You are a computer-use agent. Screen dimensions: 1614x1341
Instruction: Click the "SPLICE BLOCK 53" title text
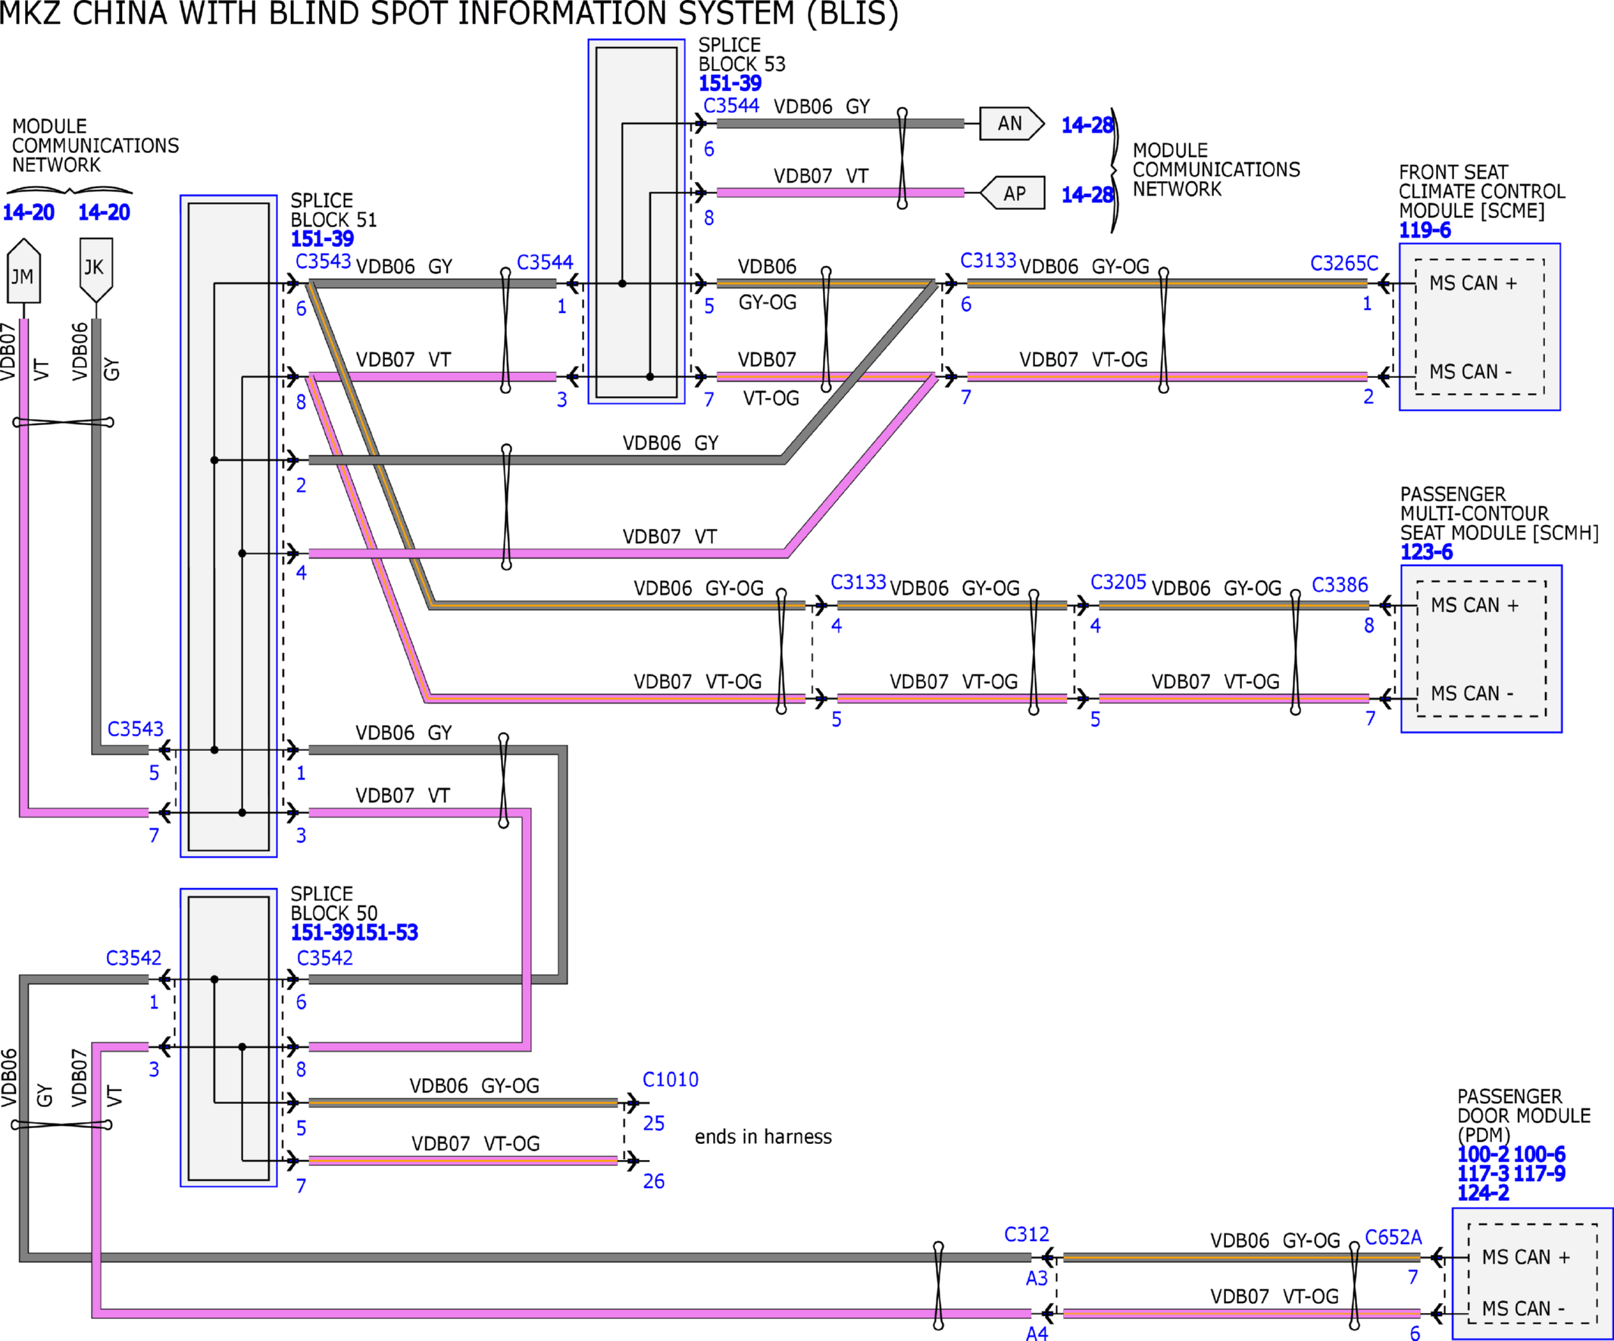[742, 55]
